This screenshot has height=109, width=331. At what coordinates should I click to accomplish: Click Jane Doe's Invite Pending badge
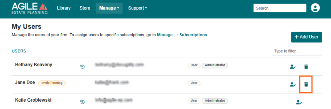coord(52,83)
